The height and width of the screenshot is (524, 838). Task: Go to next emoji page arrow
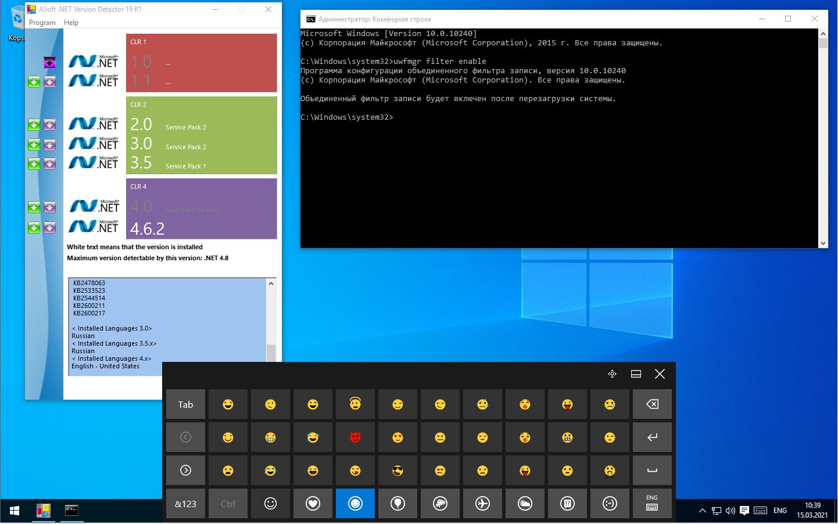[185, 471]
